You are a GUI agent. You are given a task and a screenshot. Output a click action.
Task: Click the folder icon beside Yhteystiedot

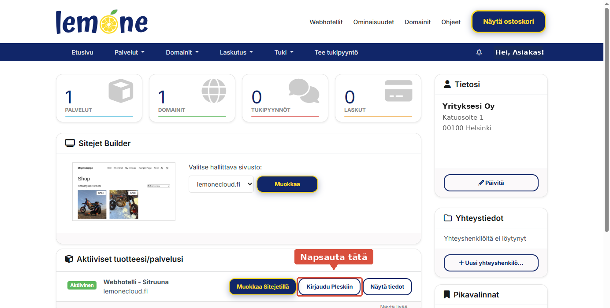point(448,218)
